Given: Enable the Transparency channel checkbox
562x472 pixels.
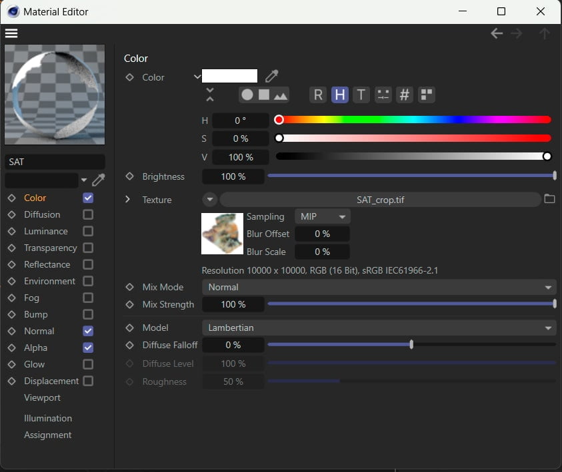Looking at the screenshot, I should (x=88, y=248).
